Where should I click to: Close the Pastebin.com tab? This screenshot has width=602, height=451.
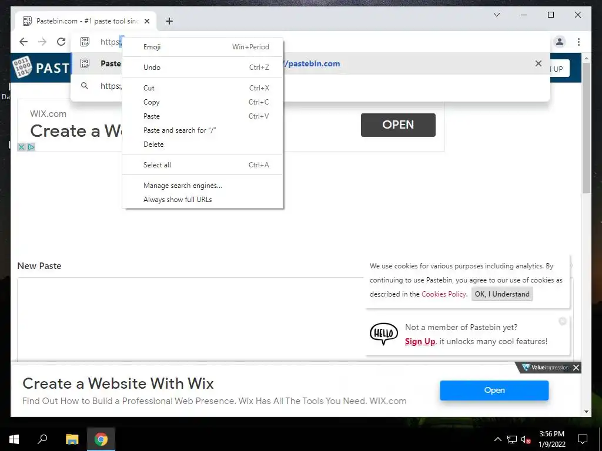(x=146, y=21)
